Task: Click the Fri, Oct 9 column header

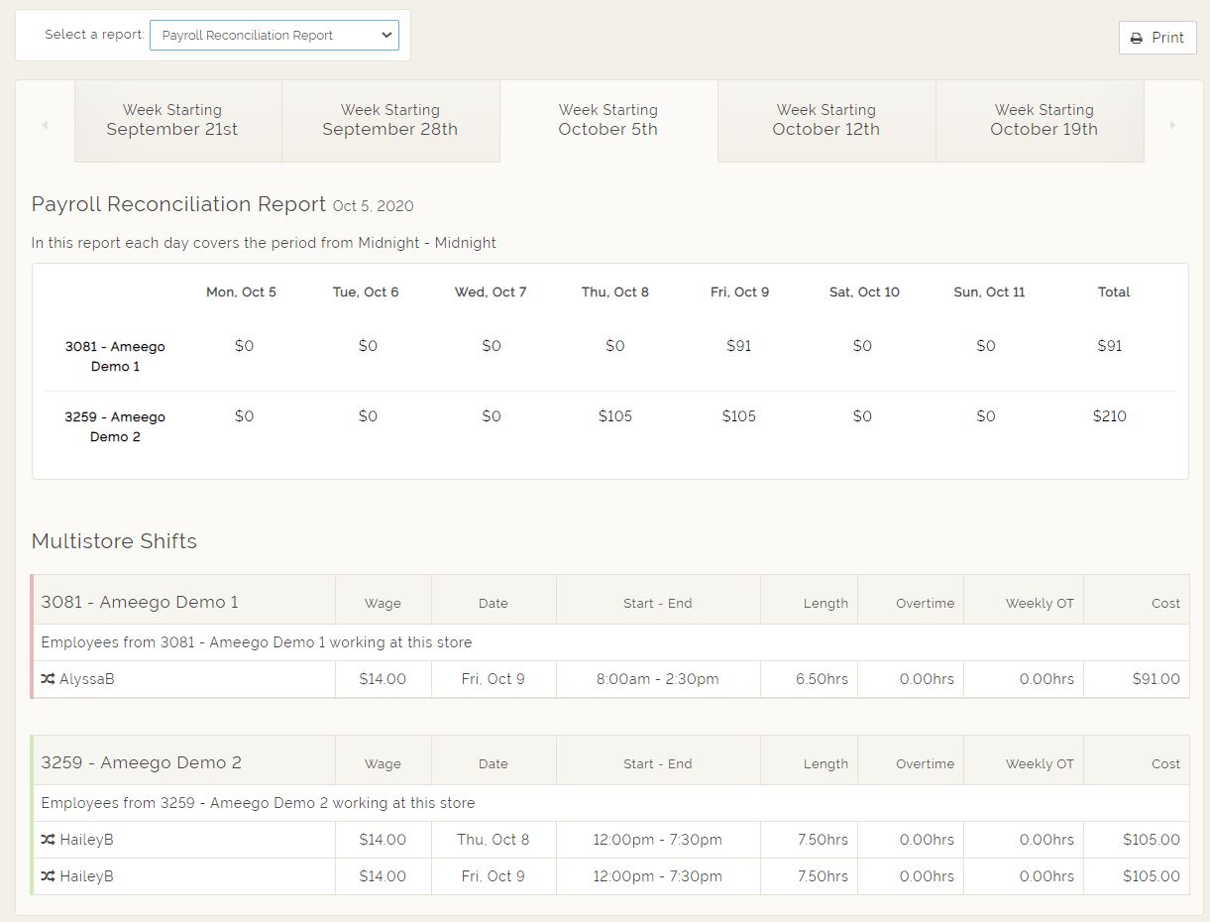Action: click(x=738, y=291)
